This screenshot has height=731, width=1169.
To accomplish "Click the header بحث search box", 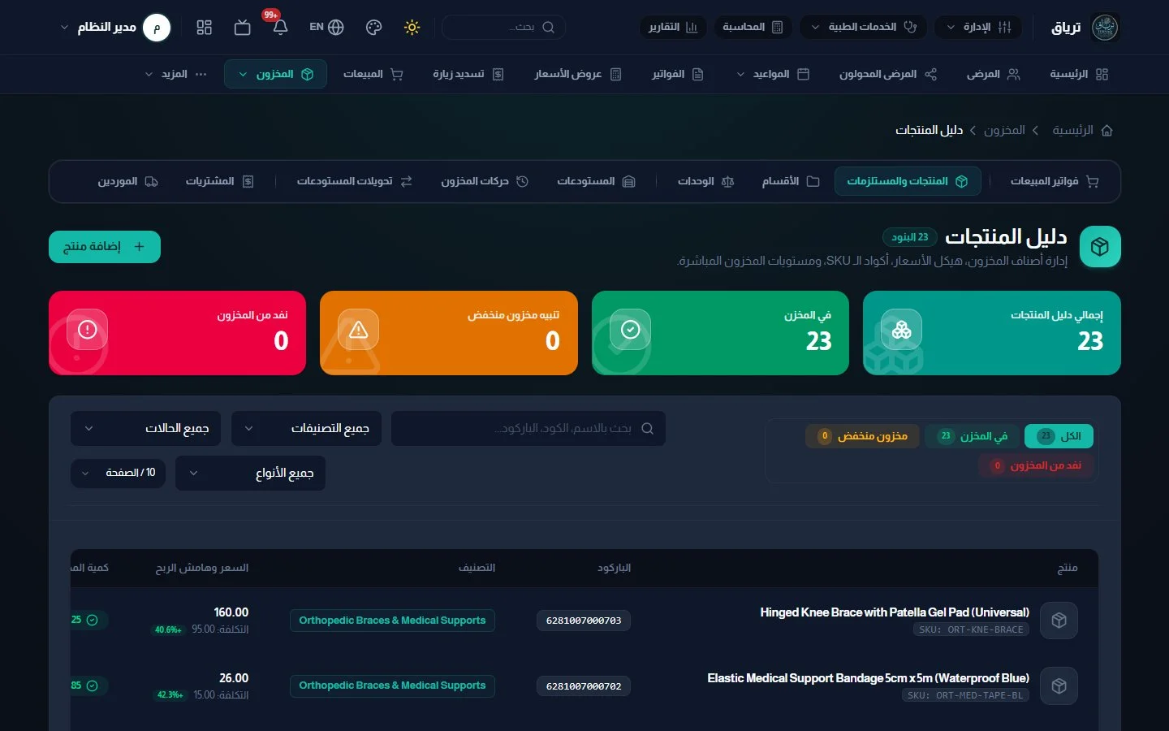I will [503, 28].
